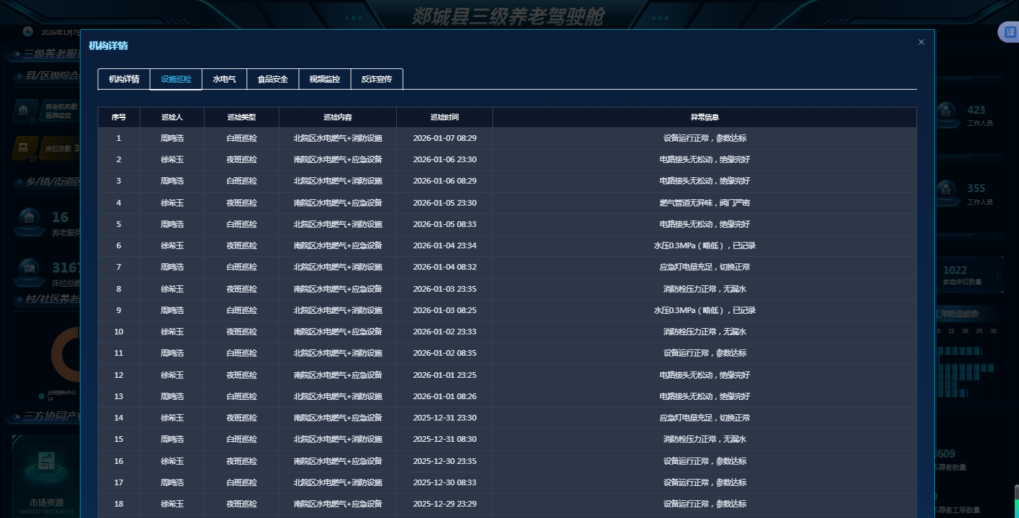This screenshot has width=1019, height=518.
Task: Open the 水电气 tab
Action: click(224, 79)
